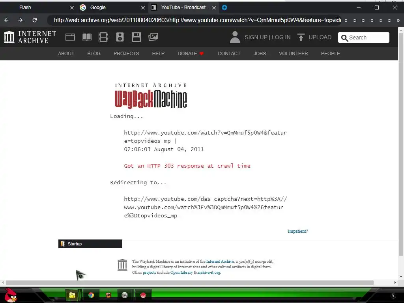404x303 pixels.
Task: Click the upload arrow icon
Action: pyautogui.click(x=301, y=37)
